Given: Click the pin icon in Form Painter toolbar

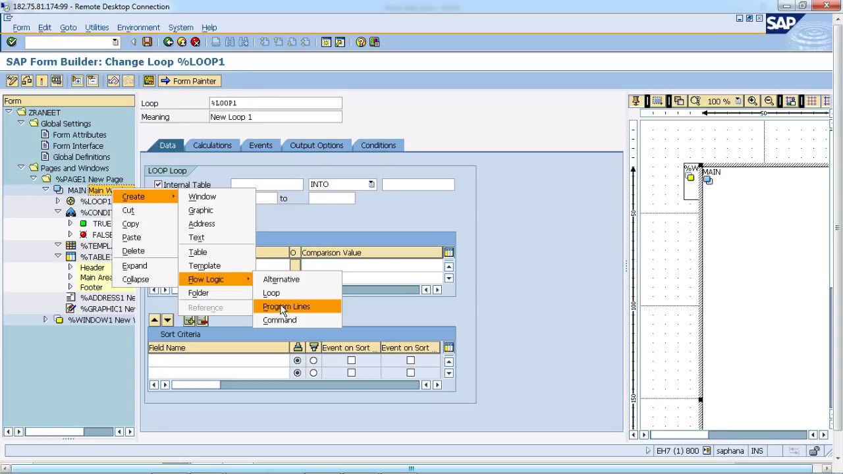Looking at the screenshot, I should [636, 101].
